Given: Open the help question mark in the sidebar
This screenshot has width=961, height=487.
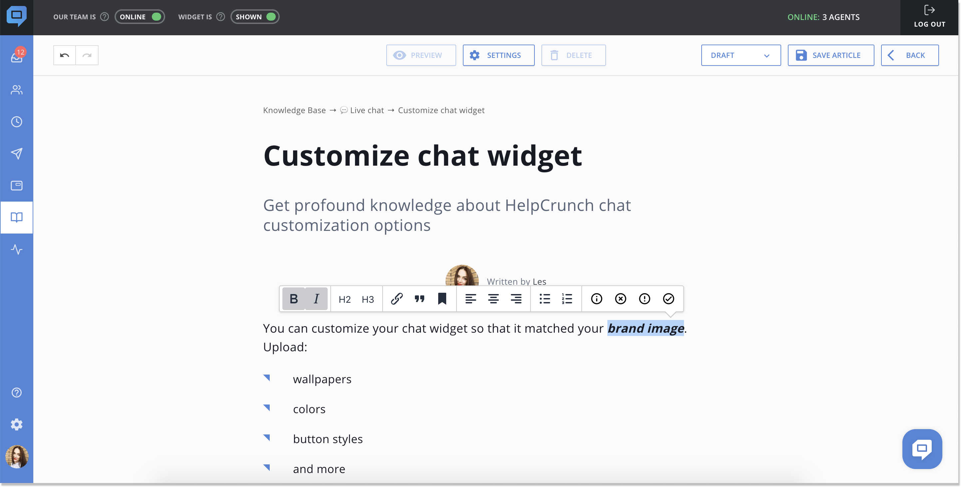Looking at the screenshot, I should [x=16, y=393].
